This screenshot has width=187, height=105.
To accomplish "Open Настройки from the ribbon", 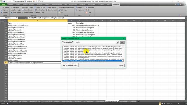I will click(x=90, y=8).
